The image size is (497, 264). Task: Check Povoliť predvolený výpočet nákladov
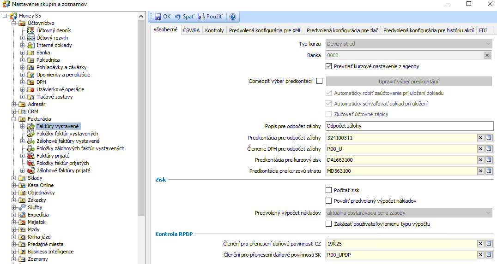329,201
